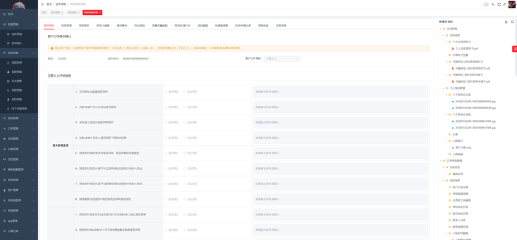This screenshot has height=240, width=517.
Task: Switch to the 征信数据 tab
Action: 202,25
